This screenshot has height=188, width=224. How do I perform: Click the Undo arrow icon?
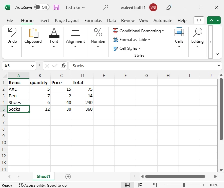(x=12, y=33)
